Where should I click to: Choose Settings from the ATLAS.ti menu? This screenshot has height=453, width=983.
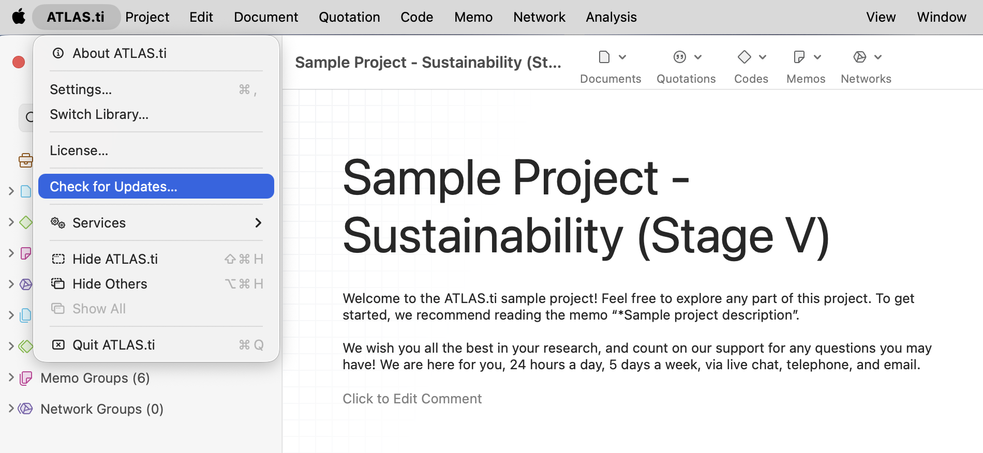pyautogui.click(x=81, y=89)
